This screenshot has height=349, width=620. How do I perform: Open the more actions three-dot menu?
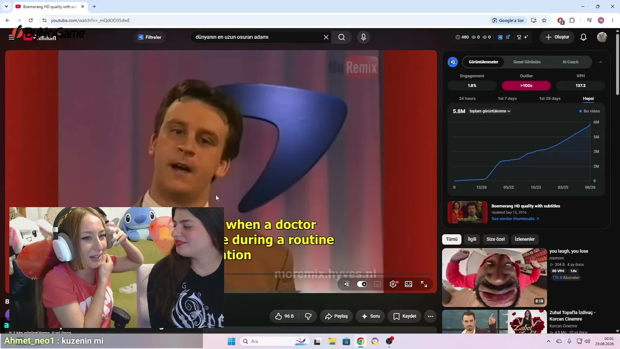click(x=430, y=316)
